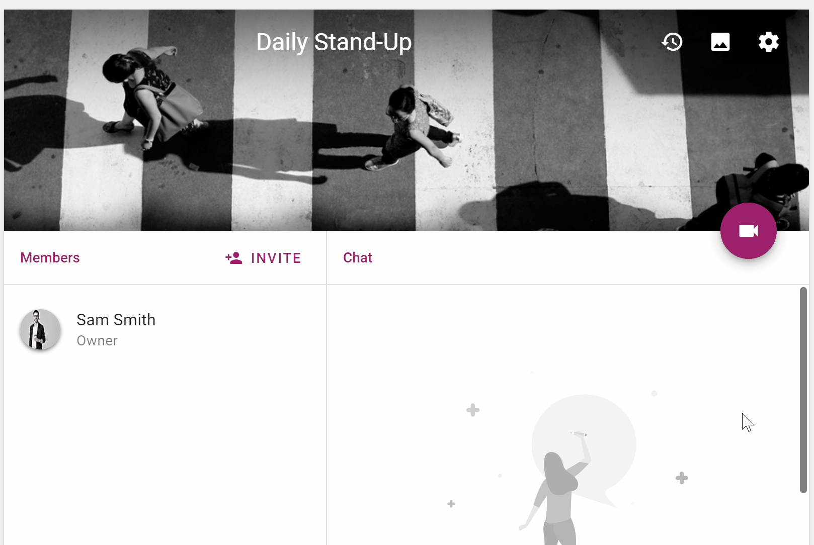Click the large plus sign left of speech bubble
814x545 pixels.
pyautogui.click(x=473, y=410)
